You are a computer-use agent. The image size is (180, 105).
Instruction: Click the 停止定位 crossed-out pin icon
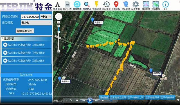tap(126, 4)
